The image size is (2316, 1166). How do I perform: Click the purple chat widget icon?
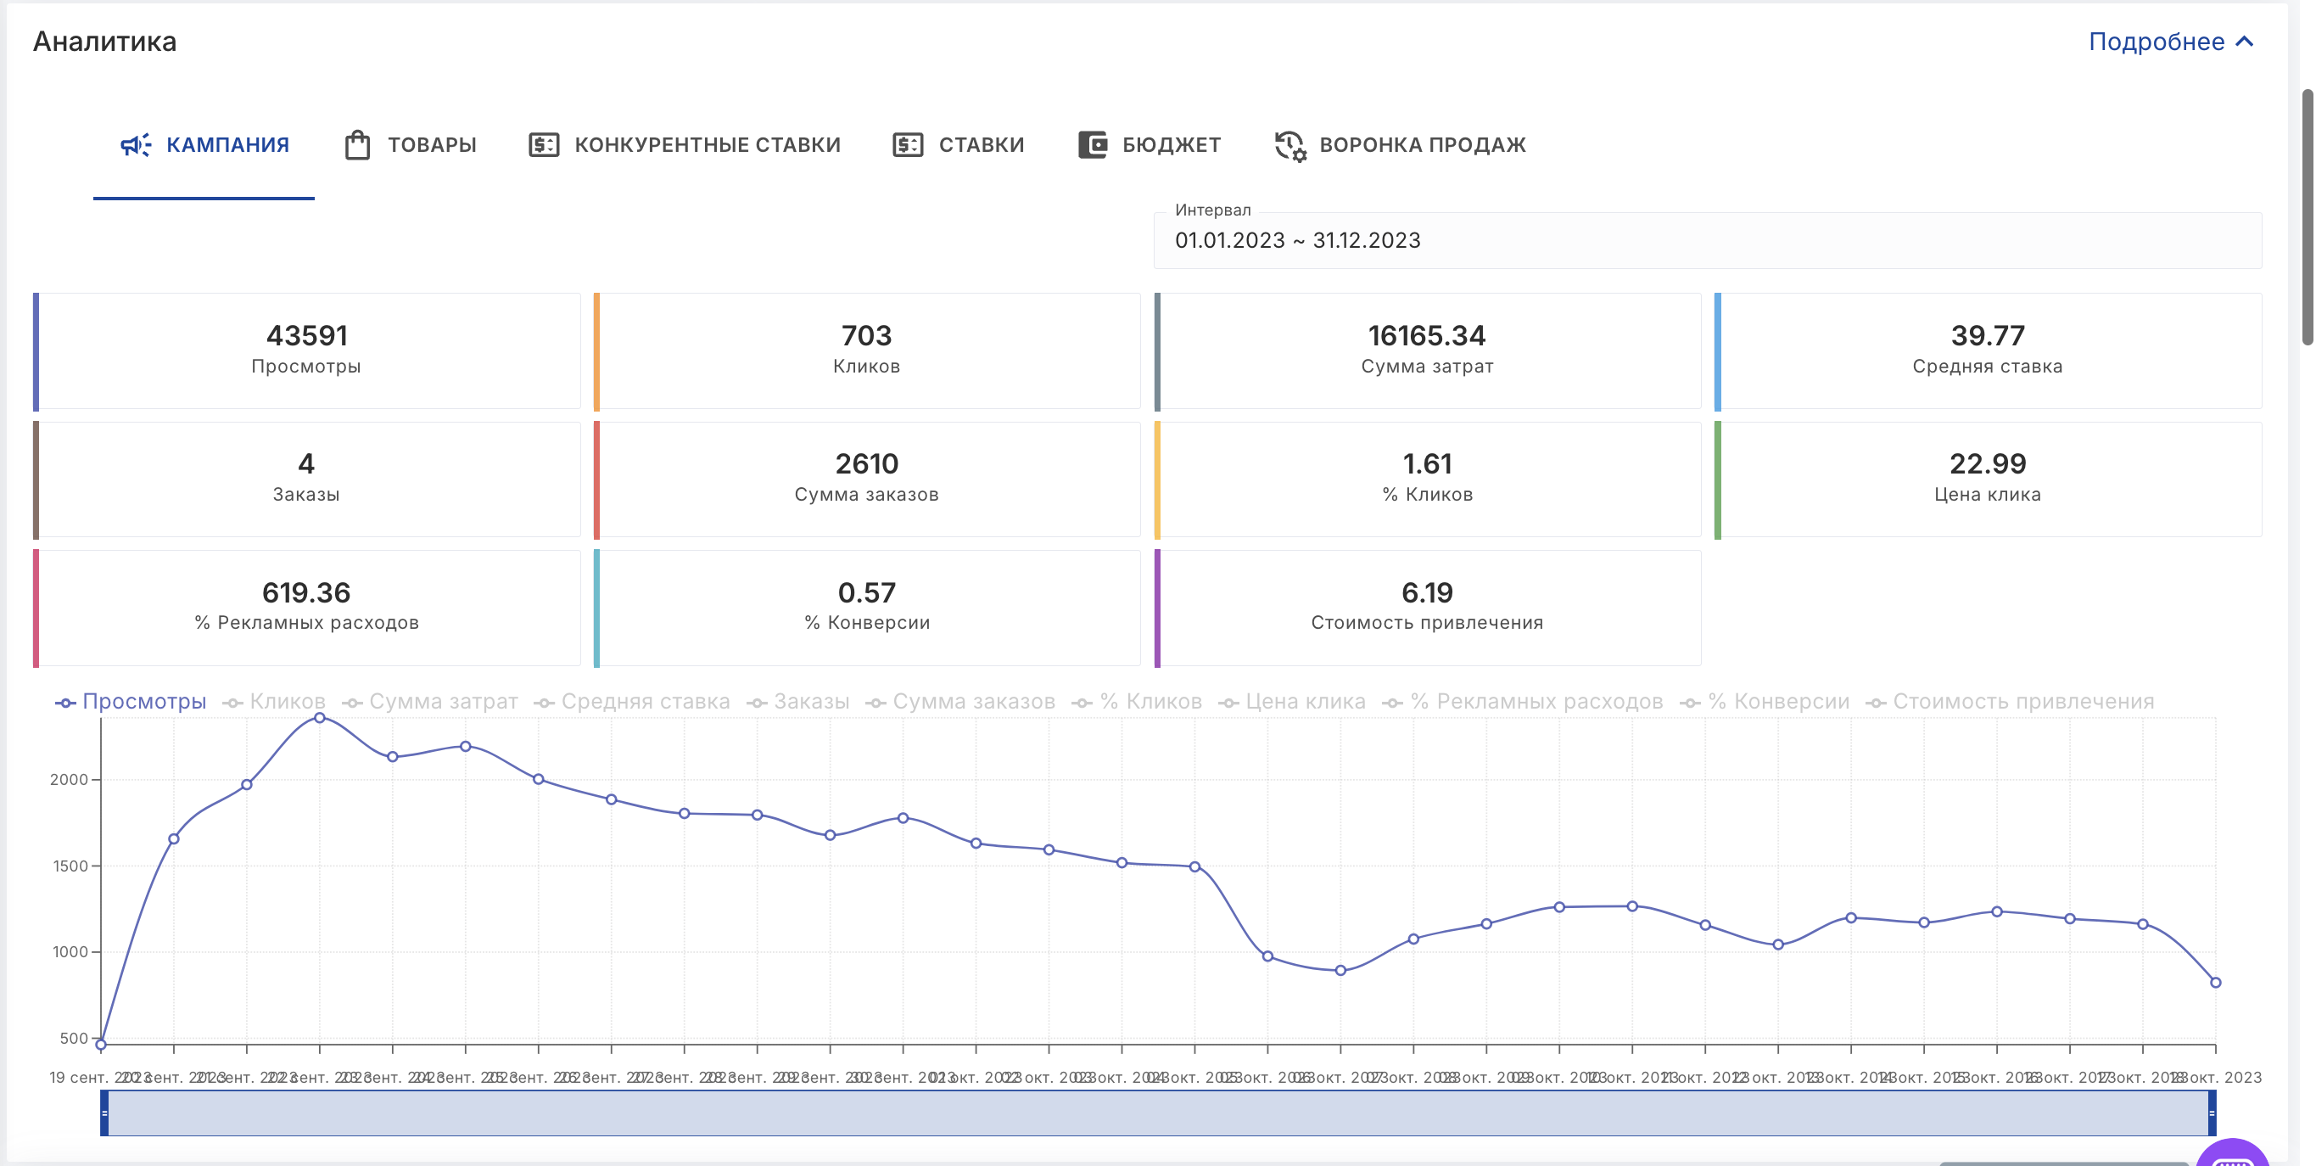2232,1155
